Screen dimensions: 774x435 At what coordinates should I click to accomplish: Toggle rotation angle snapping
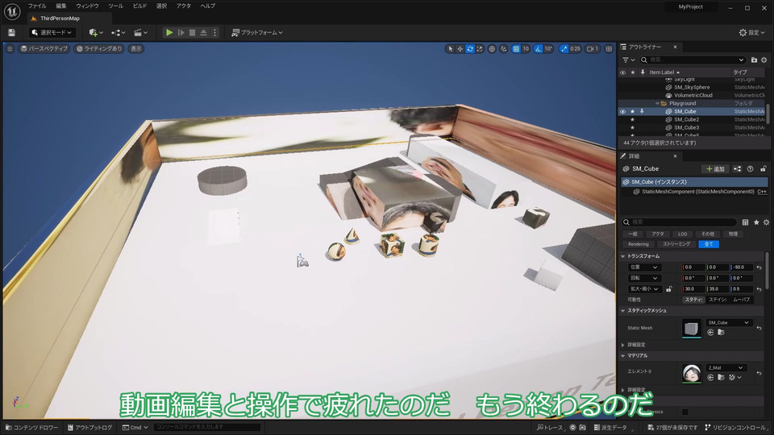tap(538, 49)
